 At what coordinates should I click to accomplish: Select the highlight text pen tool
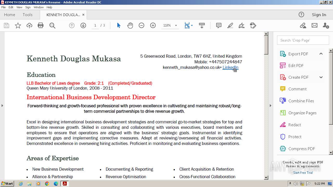tap(230, 25)
